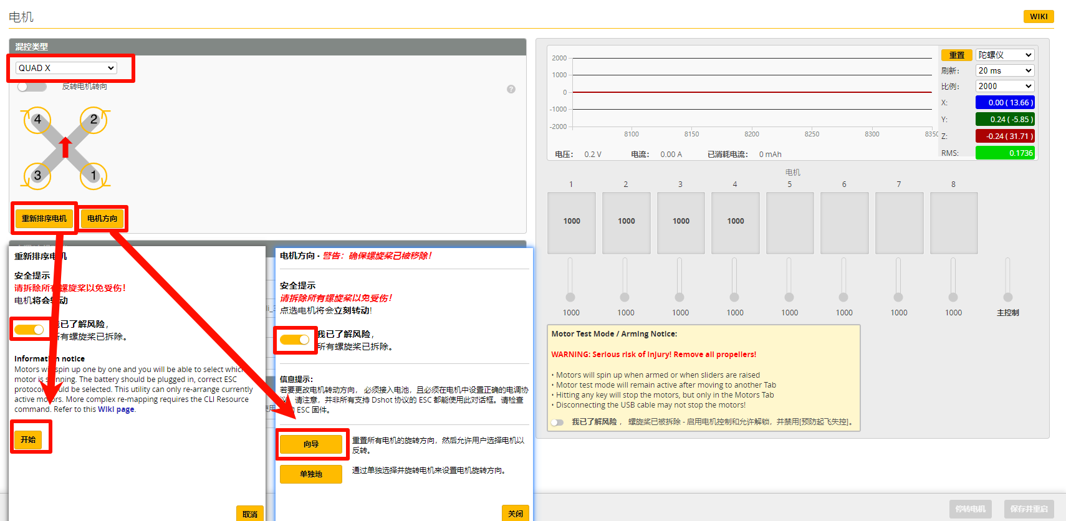The width and height of the screenshot is (1066, 521).
Task: Click the master control slider handle
Action: (1008, 297)
